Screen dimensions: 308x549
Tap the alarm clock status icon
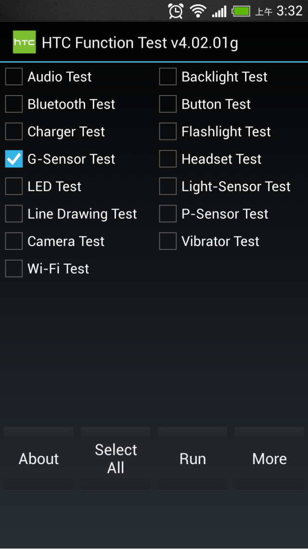pos(176,11)
